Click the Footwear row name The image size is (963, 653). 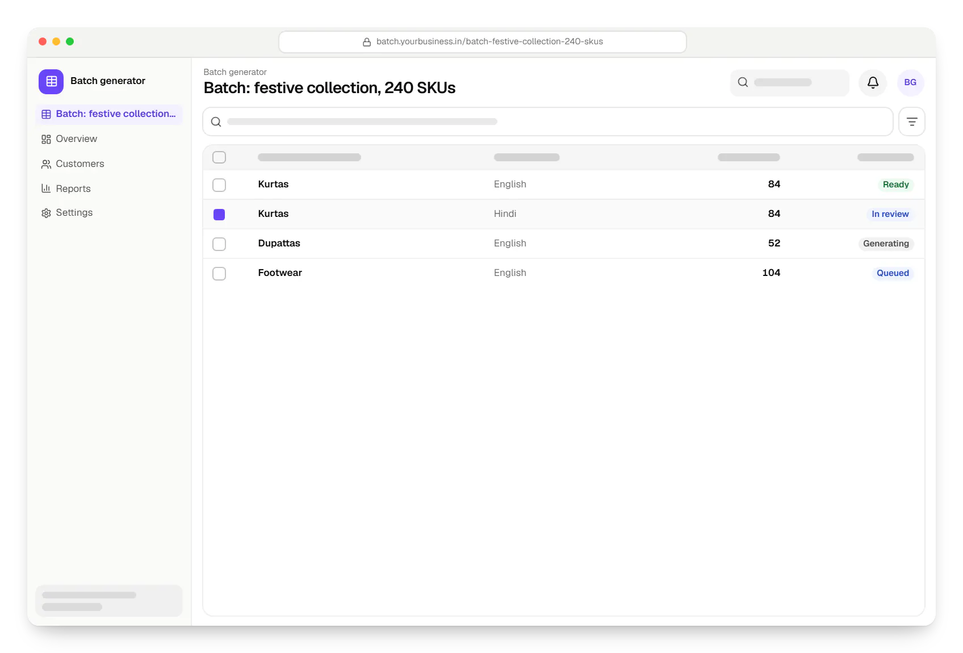click(x=280, y=273)
